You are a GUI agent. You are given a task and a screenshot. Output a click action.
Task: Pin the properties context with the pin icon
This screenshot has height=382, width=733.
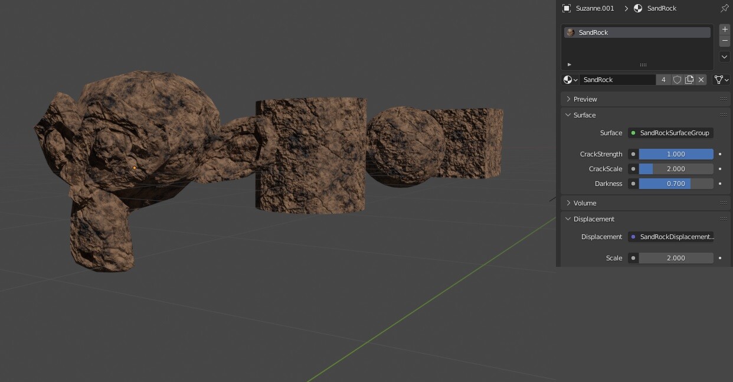(x=724, y=8)
